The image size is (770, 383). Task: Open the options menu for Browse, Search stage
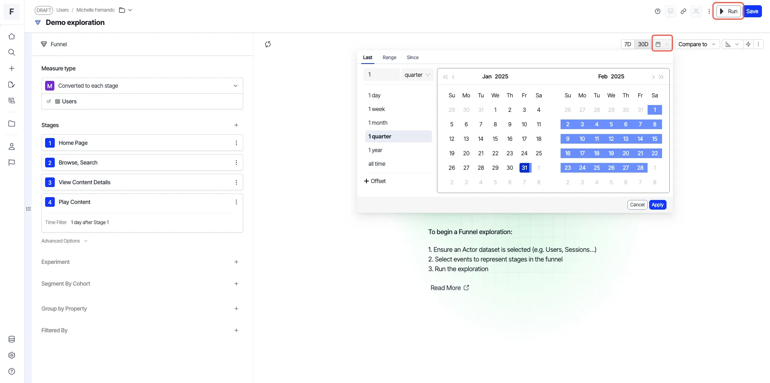[x=236, y=163]
